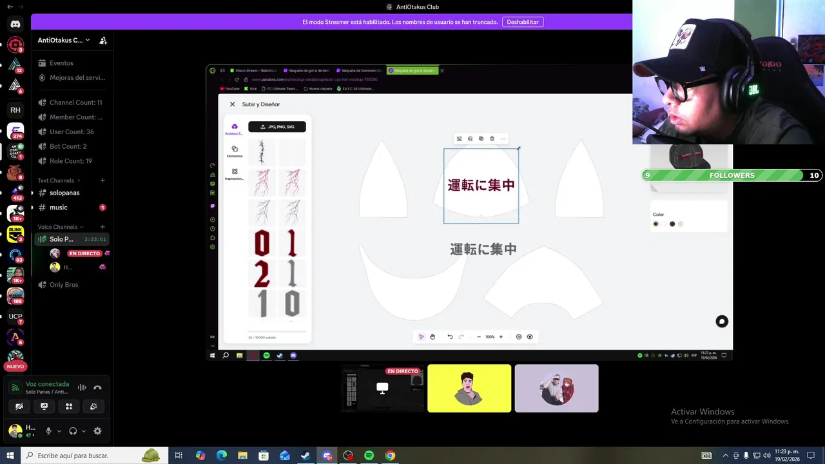
Task: Open the UCP server in sidebar
Action: [x=15, y=316]
